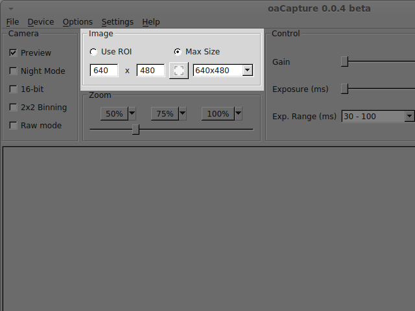Turn on 2x2 Binning
The width and height of the screenshot is (415, 311).
[x=13, y=108]
